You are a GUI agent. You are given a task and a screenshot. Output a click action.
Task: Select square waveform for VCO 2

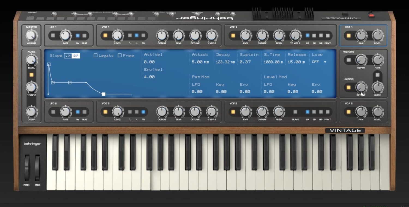(143, 112)
